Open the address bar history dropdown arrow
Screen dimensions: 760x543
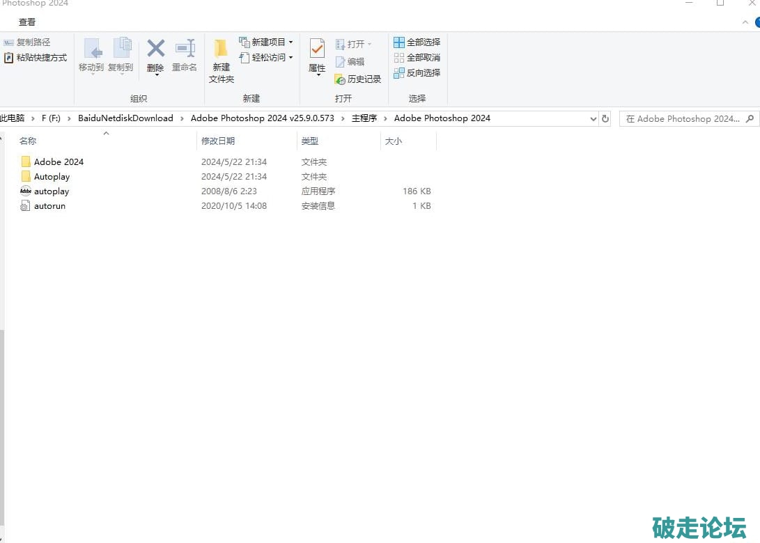point(594,119)
